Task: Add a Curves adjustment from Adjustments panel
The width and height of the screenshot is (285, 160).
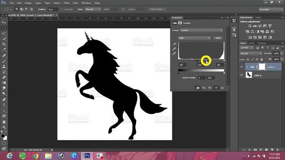Action: (260, 26)
